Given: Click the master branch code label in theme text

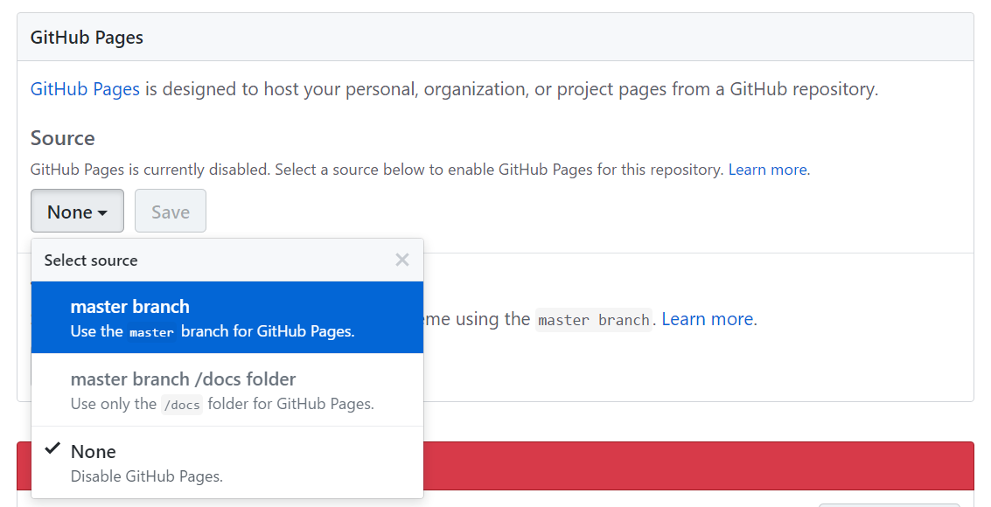Looking at the screenshot, I should tap(594, 320).
